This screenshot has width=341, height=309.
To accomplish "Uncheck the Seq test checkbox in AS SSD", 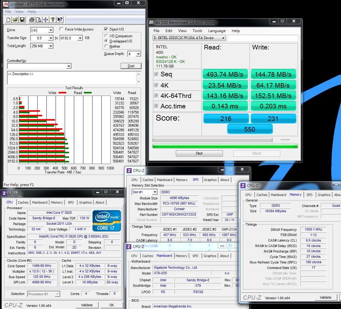I will [x=156, y=74].
